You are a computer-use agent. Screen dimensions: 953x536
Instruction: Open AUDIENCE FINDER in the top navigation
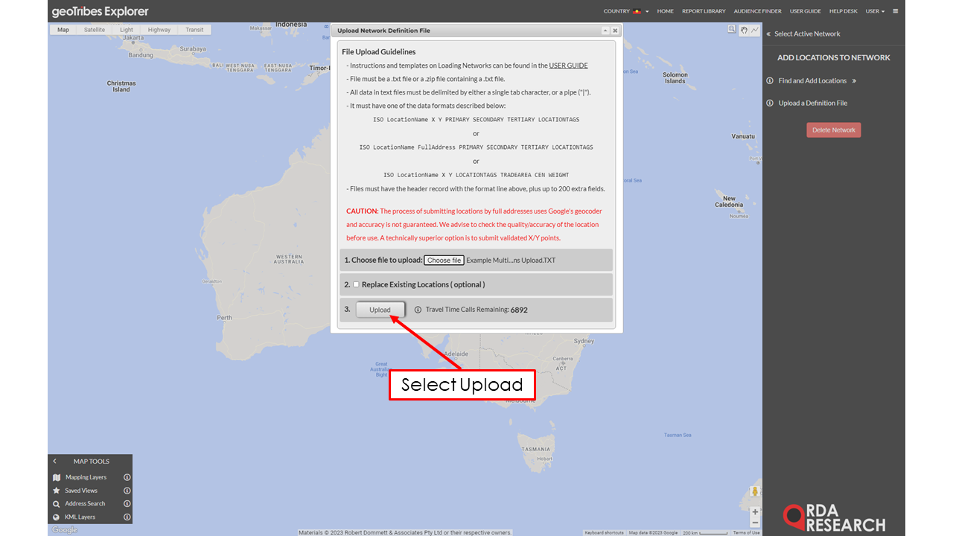coord(758,11)
